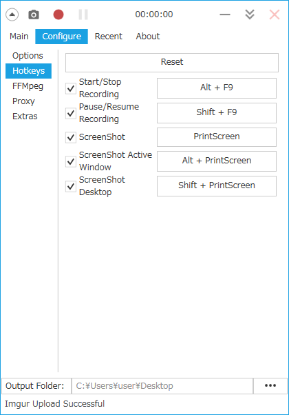289x415 pixels.
Task: Open the Recent tab
Action: pos(108,37)
